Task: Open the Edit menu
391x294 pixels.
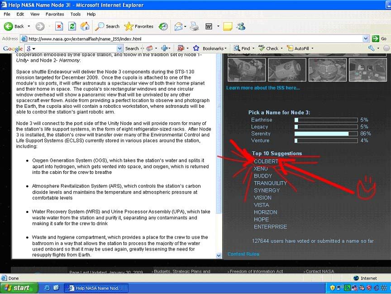Action: [x=20, y=14]
